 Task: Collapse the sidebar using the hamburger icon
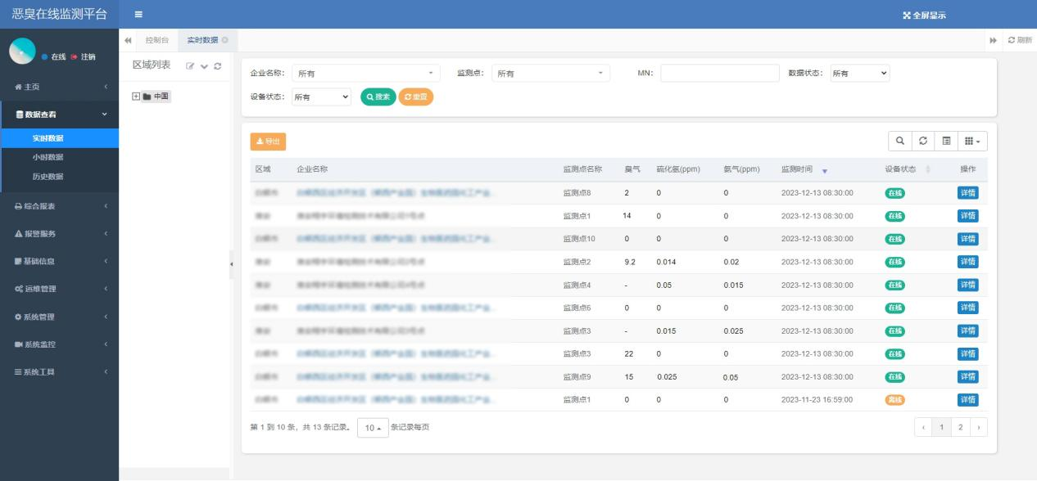pos(138,14)
